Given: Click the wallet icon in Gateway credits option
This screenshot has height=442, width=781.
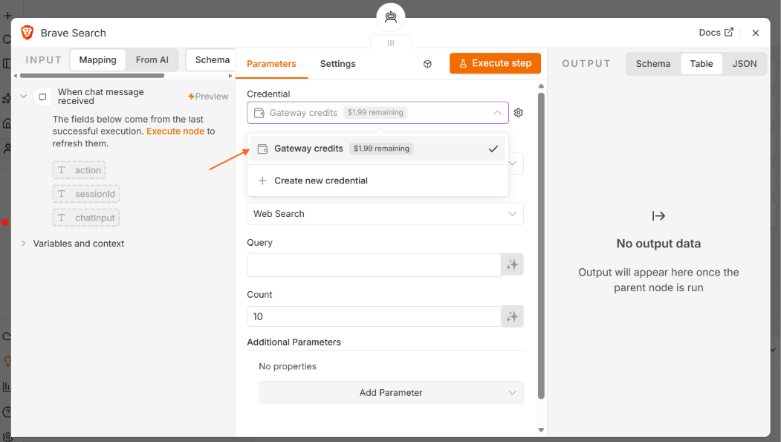Looking at the screenshot, I should click(262, 149).
